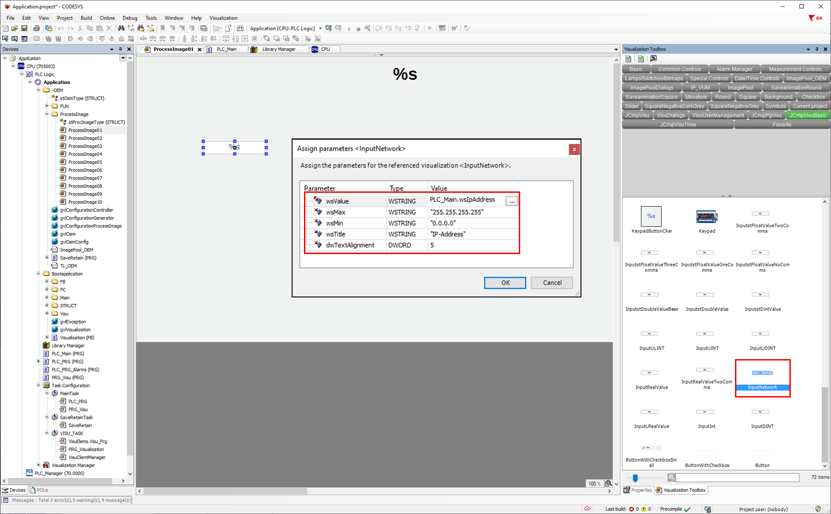This screenshot has width=831, height=514.
Task: Pin the Visualization Toolbox panel
Action: [817, 49]
